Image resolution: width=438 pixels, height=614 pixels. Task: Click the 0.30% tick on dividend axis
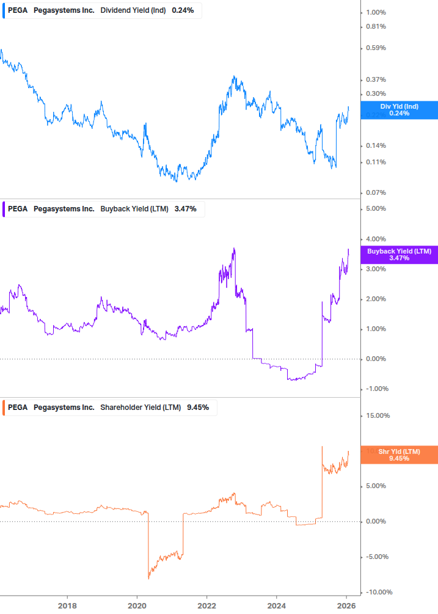pyautogui.click(x=376, y=94)
